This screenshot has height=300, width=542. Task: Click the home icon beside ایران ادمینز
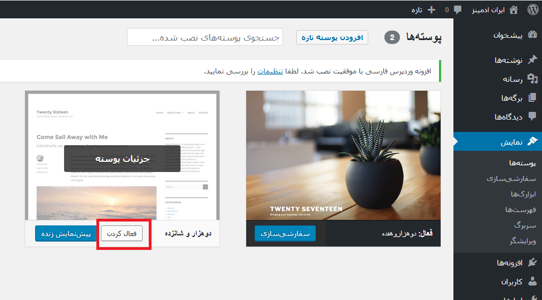pos(514,9)
